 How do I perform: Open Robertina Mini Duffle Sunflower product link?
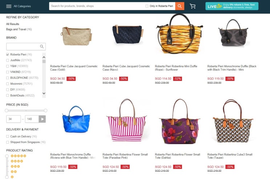click(x=176, y=68)
